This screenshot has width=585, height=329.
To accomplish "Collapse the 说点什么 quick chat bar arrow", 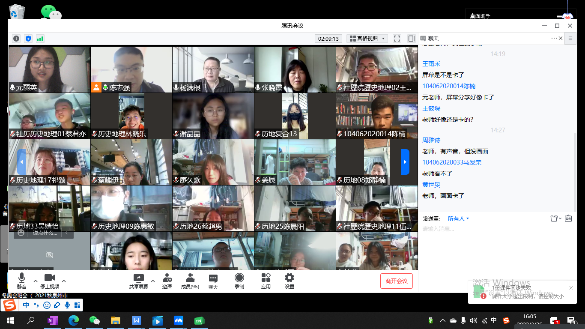I will 67,233.
